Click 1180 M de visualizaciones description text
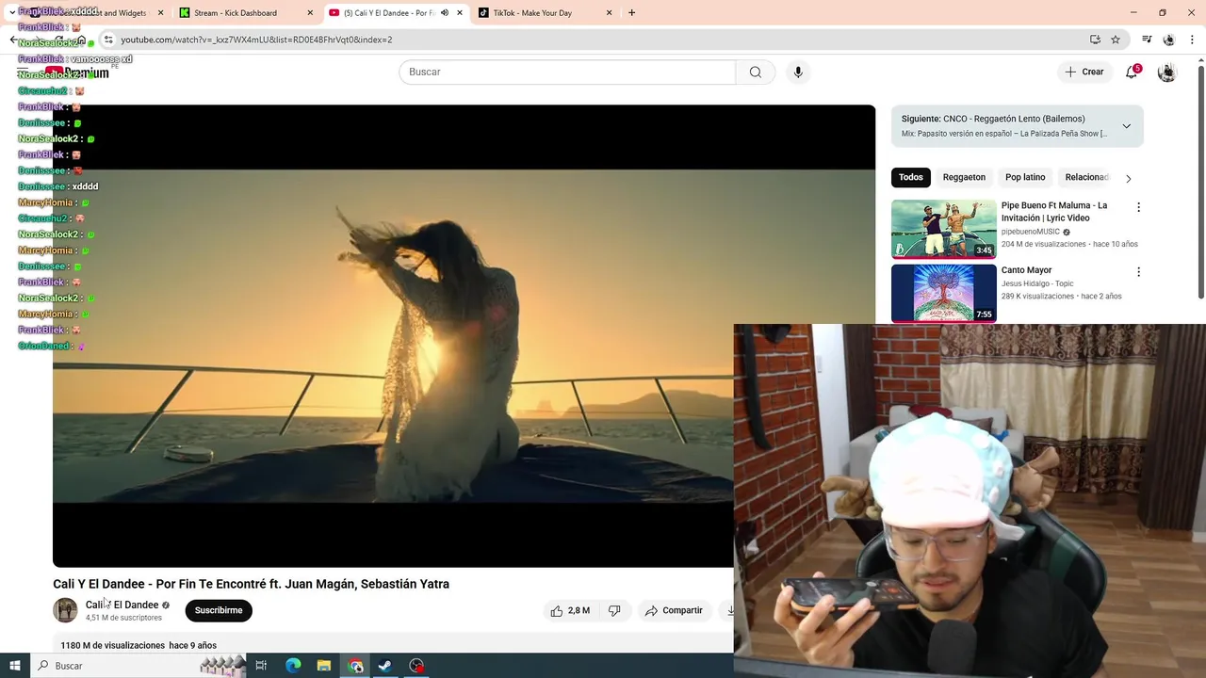Screen dimensions: 1206x678 tap(139, 645)
